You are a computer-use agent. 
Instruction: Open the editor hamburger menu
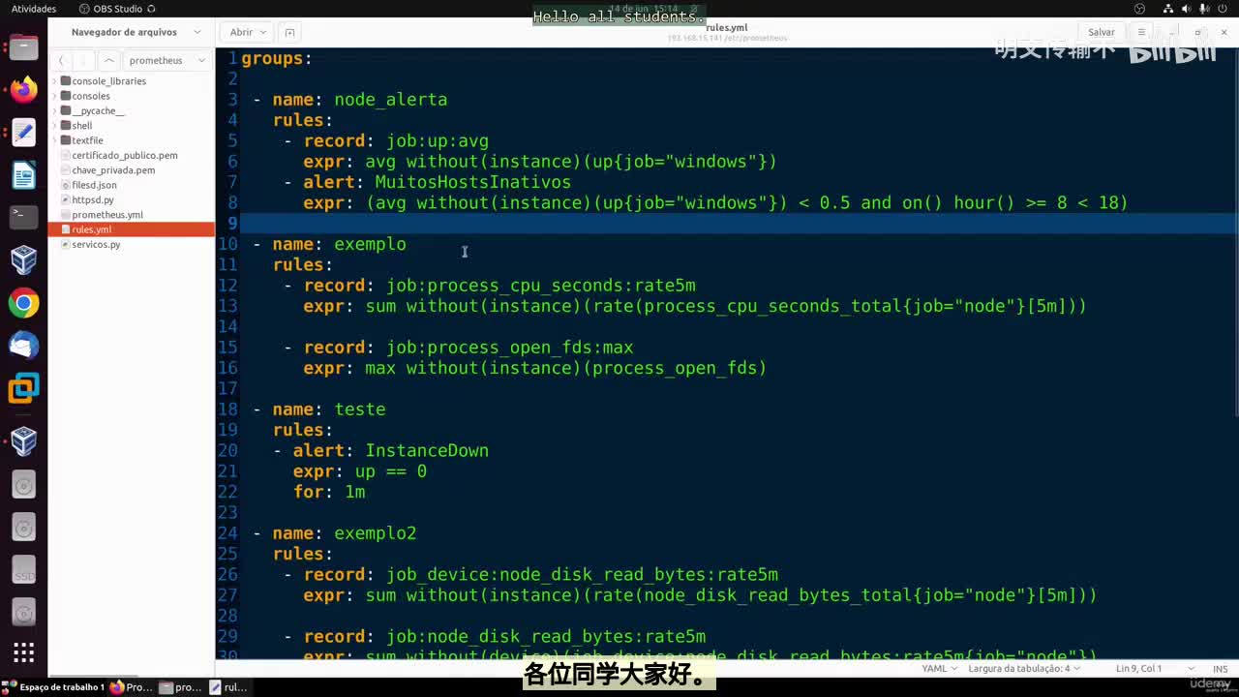click(x=1141, y=32)
